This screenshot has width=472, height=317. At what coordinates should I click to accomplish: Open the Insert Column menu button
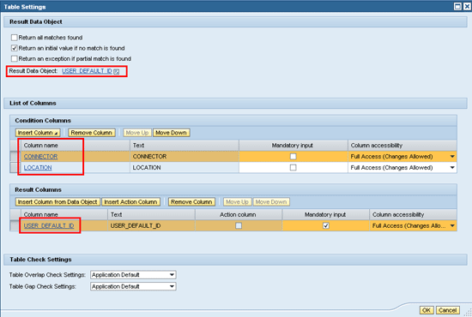tap(38, 133)
